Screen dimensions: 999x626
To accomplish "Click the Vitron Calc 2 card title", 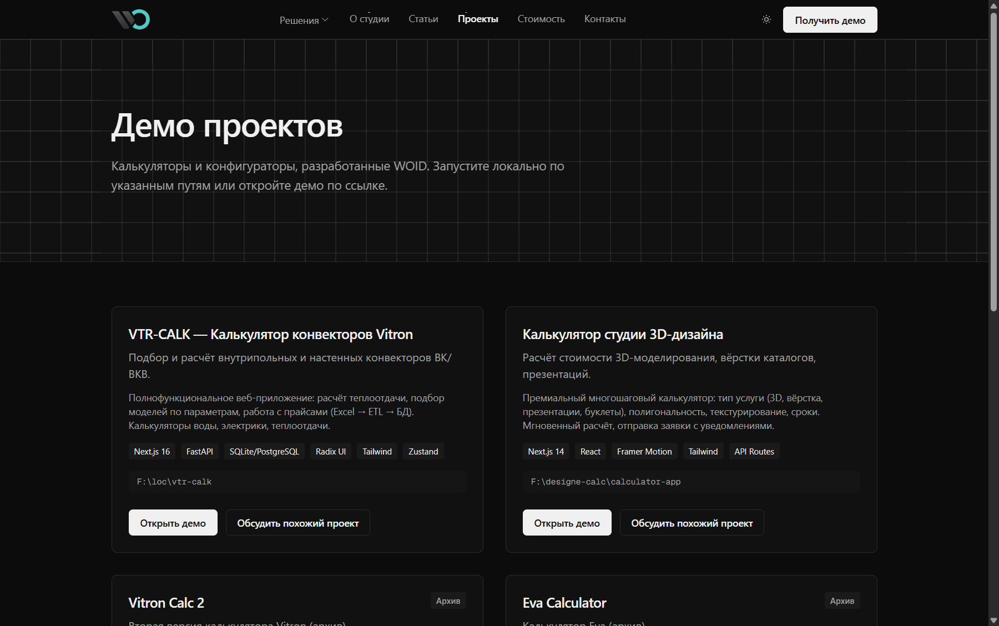I will [x=167, y=603].
